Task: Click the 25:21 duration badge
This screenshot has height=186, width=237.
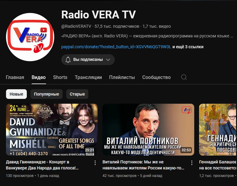Action: click(89, 150)
